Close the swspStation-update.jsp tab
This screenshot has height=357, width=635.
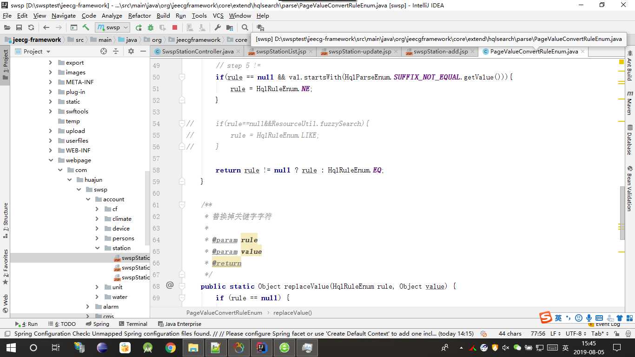coord(396,51)
